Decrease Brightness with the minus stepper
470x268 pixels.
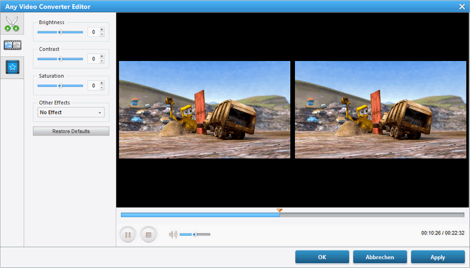[102, 34]
